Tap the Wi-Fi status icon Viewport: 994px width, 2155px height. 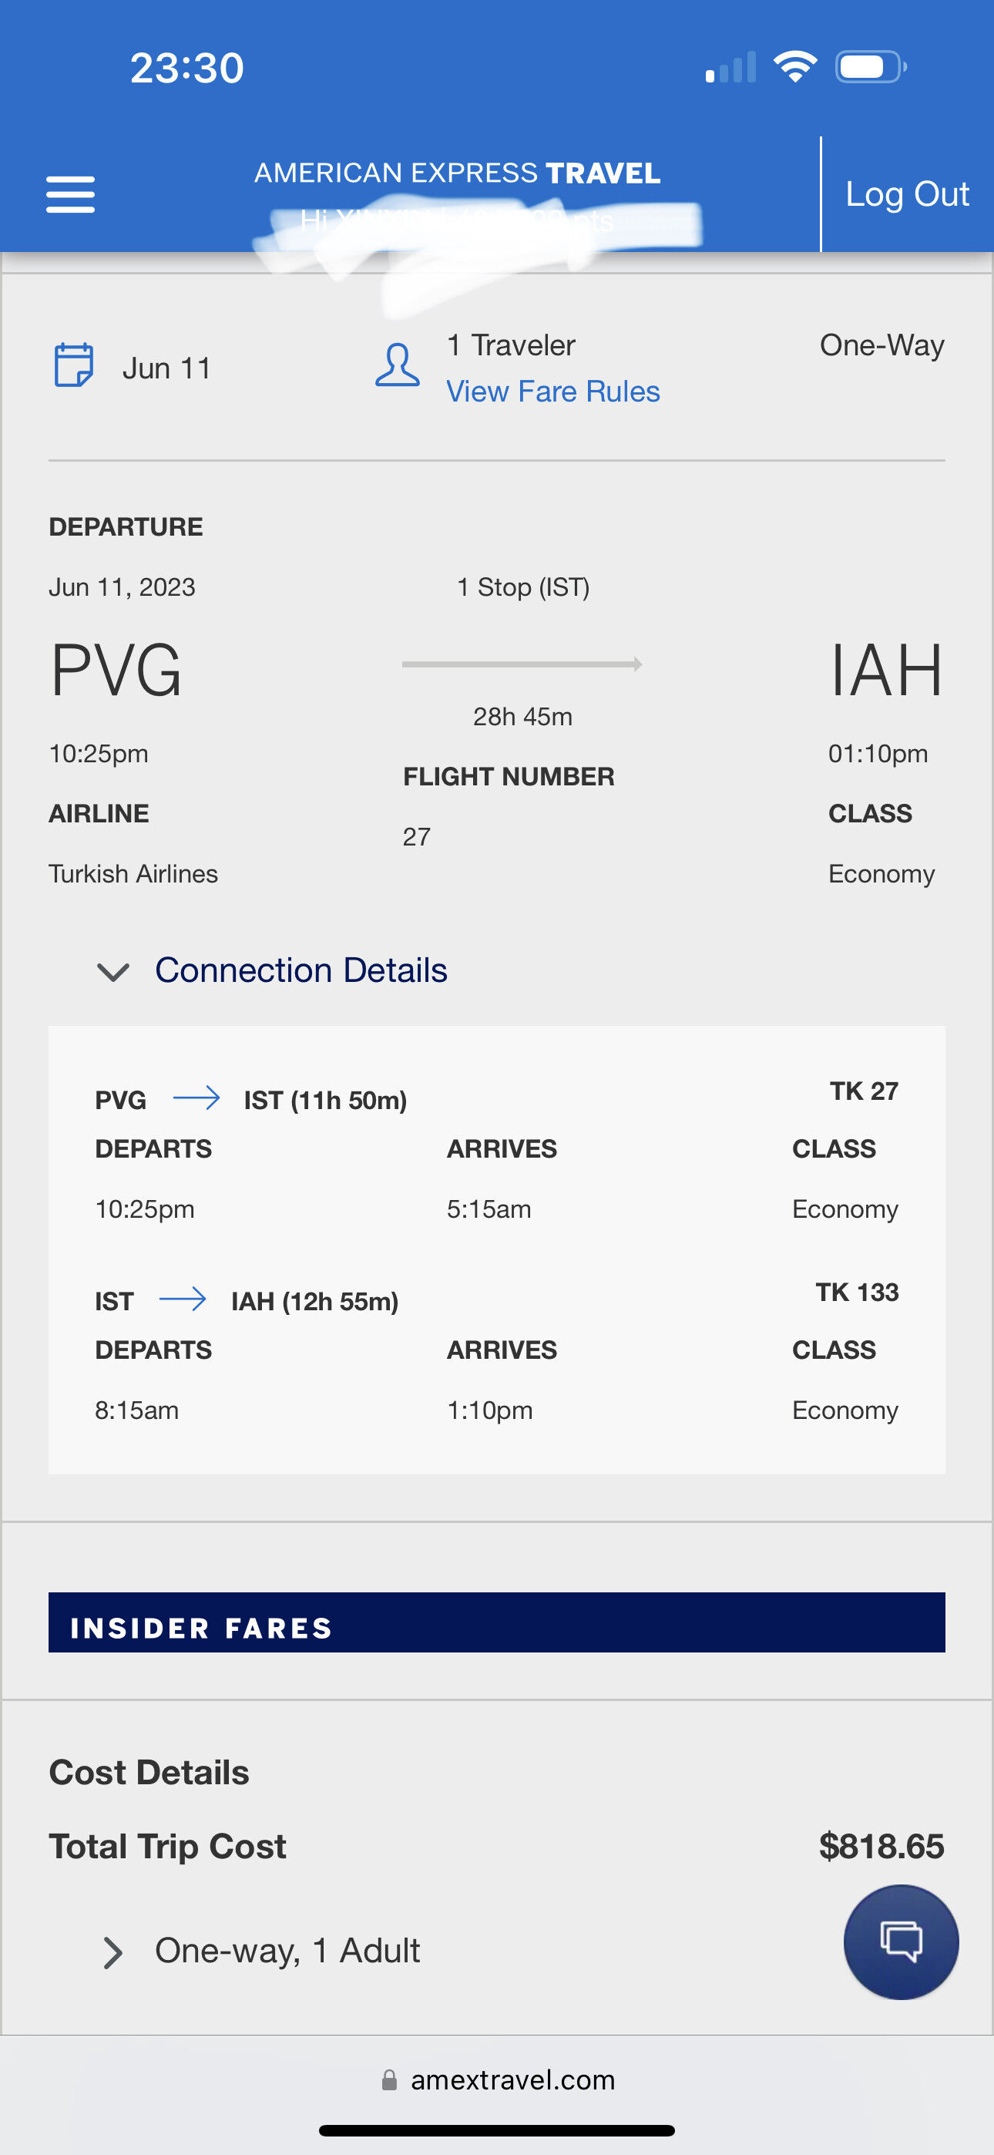tap(795, 67)
